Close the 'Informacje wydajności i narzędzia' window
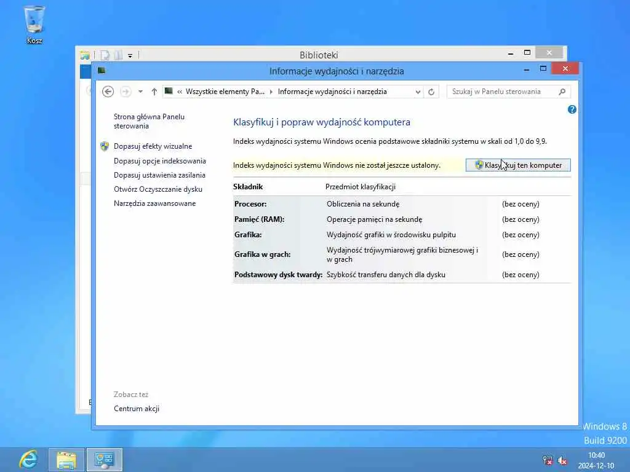The width and height of the screenshot is (630, 472). point(565,69)
